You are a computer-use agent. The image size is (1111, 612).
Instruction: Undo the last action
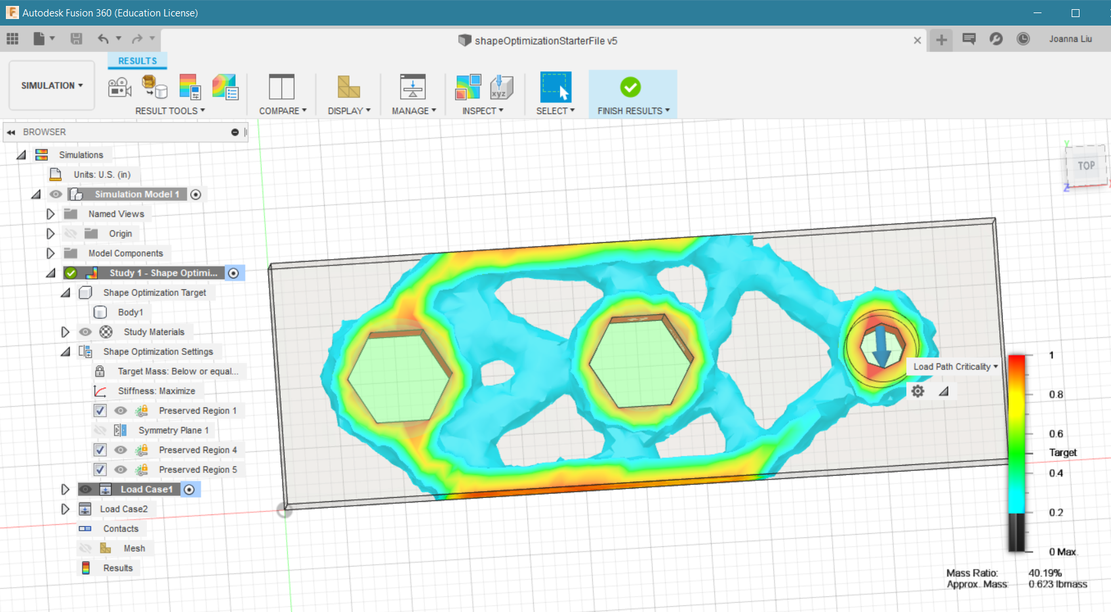104,39
